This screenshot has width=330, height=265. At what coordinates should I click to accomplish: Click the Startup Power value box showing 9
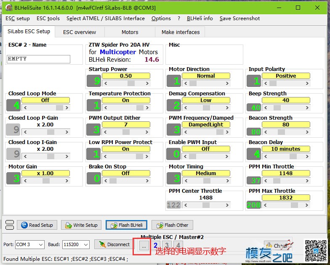(x=94, y=81)
